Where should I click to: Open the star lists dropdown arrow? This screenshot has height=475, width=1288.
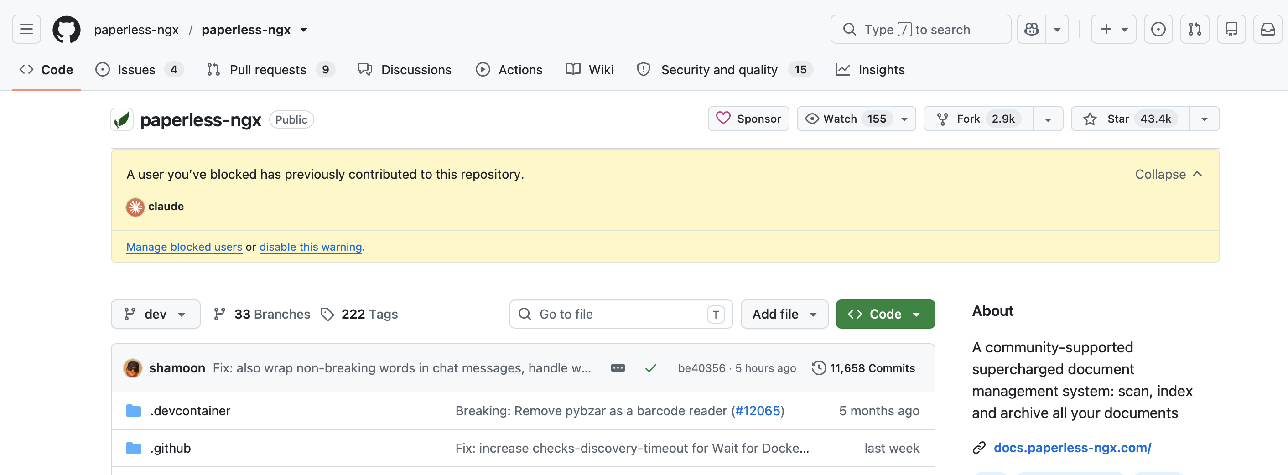point(1205,119)
